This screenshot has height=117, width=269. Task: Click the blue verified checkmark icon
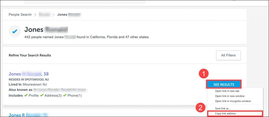tap(15, 31)
